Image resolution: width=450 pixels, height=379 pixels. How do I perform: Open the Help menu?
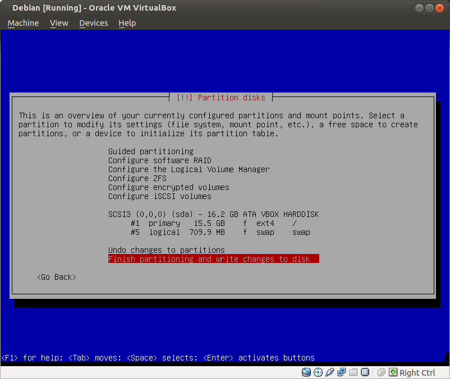(x=127, y=23)
